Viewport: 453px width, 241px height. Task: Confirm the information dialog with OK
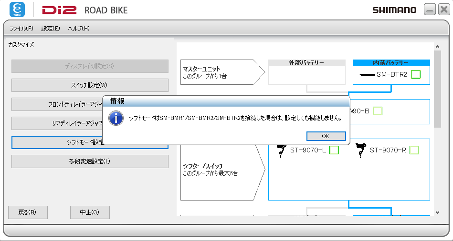tap(326, 136)
